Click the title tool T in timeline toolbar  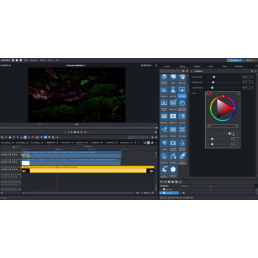pos(14,137)
